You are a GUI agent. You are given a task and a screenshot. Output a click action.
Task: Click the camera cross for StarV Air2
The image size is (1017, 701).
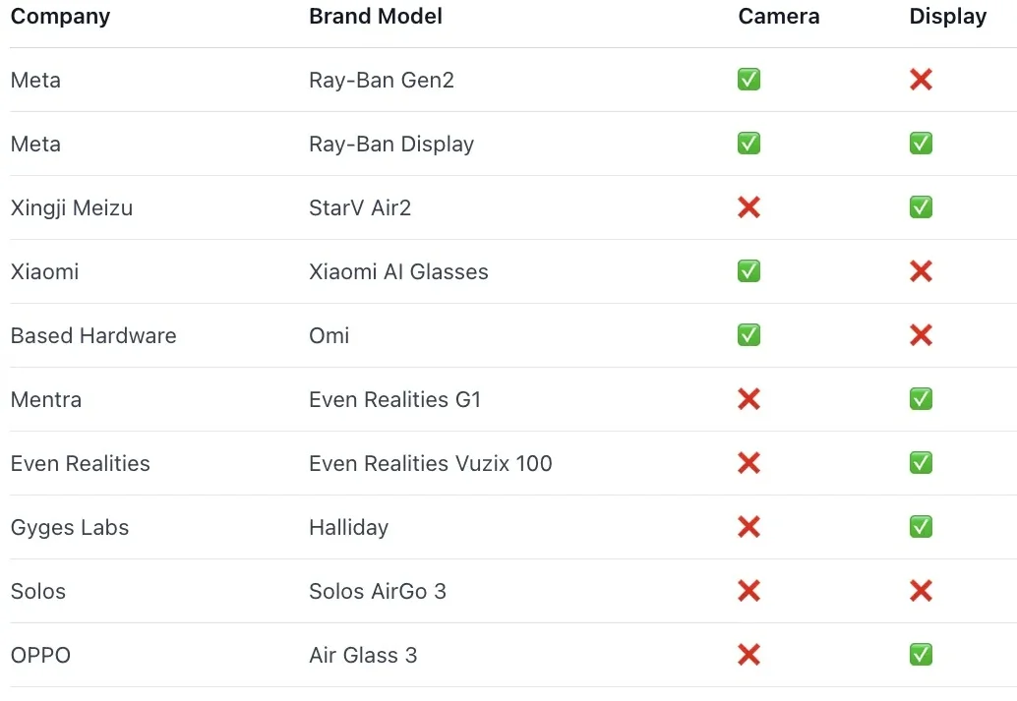[748, 207]
